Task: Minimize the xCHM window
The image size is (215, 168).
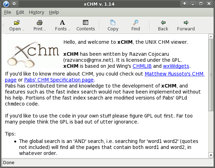Action: (x=193, y=4)
